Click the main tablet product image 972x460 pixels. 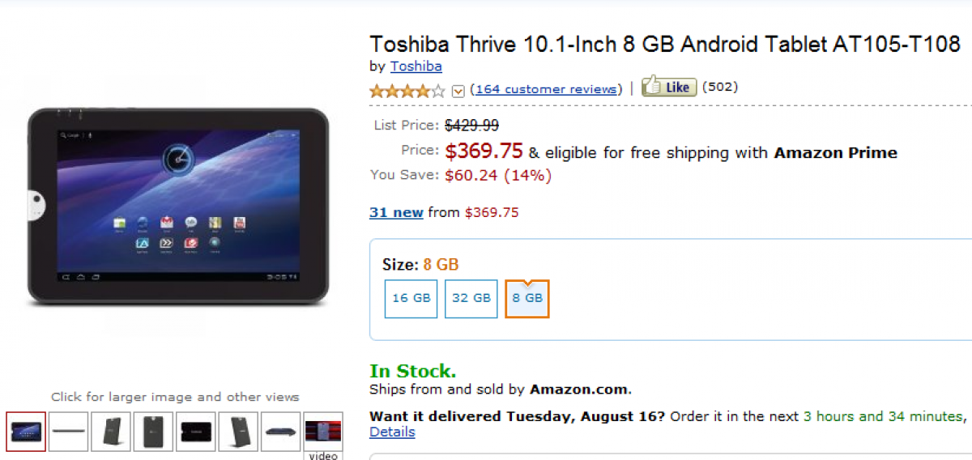coord(177,207)
